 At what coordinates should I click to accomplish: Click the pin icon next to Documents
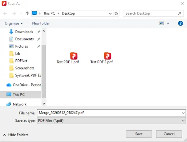[x=39, y=39]
